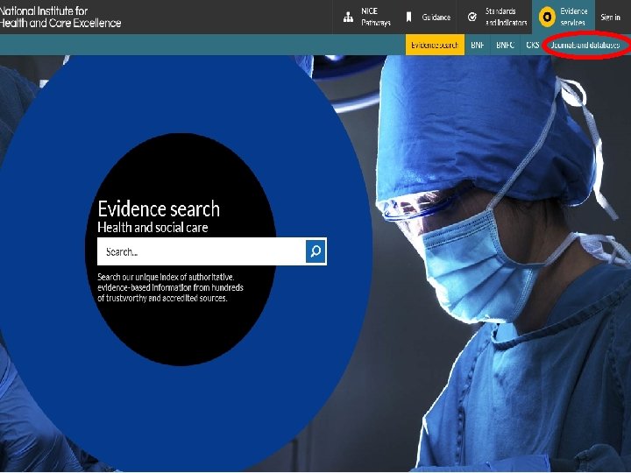Screen dimensions: 631x473
Task: Click the Sign in link
Action: coord(611,18)
